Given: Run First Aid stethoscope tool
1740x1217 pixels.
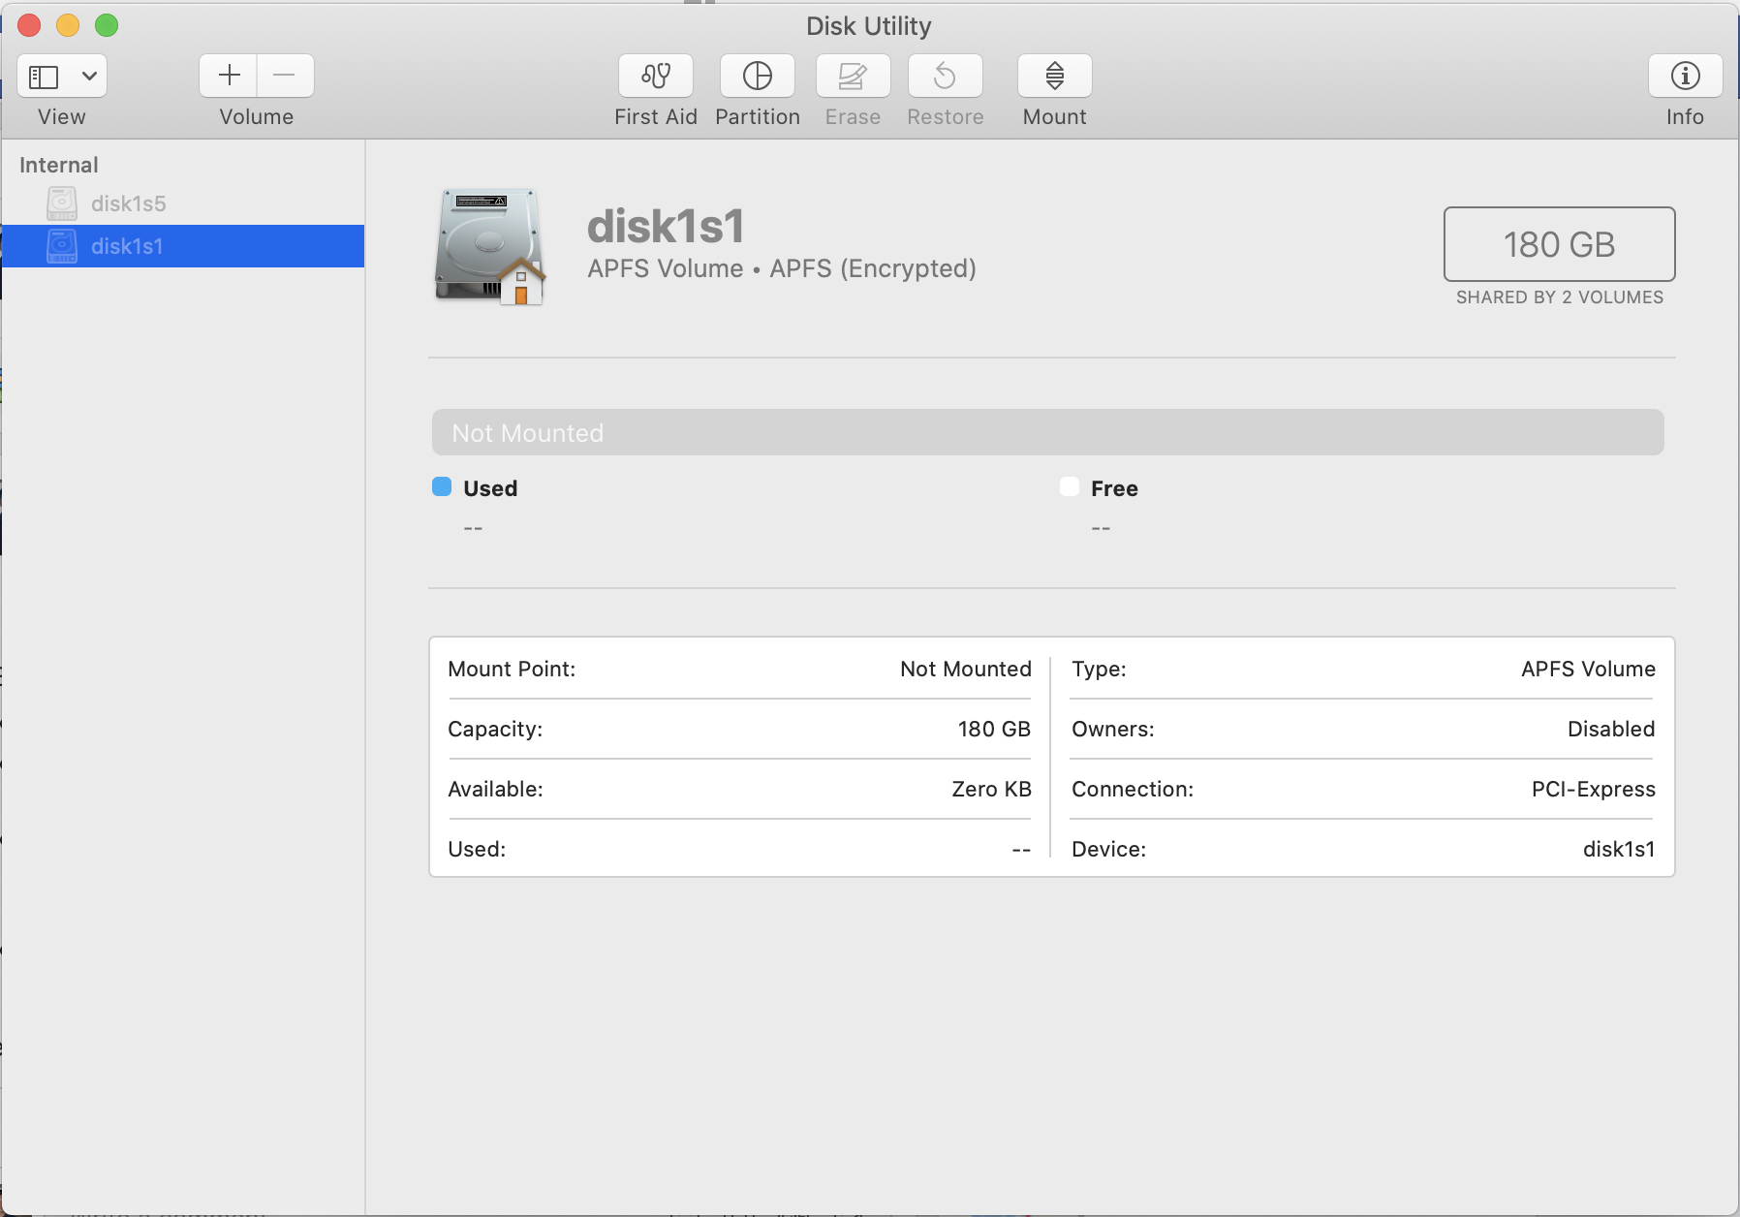Looking at the screenshot, I should [x=656, y=76].
